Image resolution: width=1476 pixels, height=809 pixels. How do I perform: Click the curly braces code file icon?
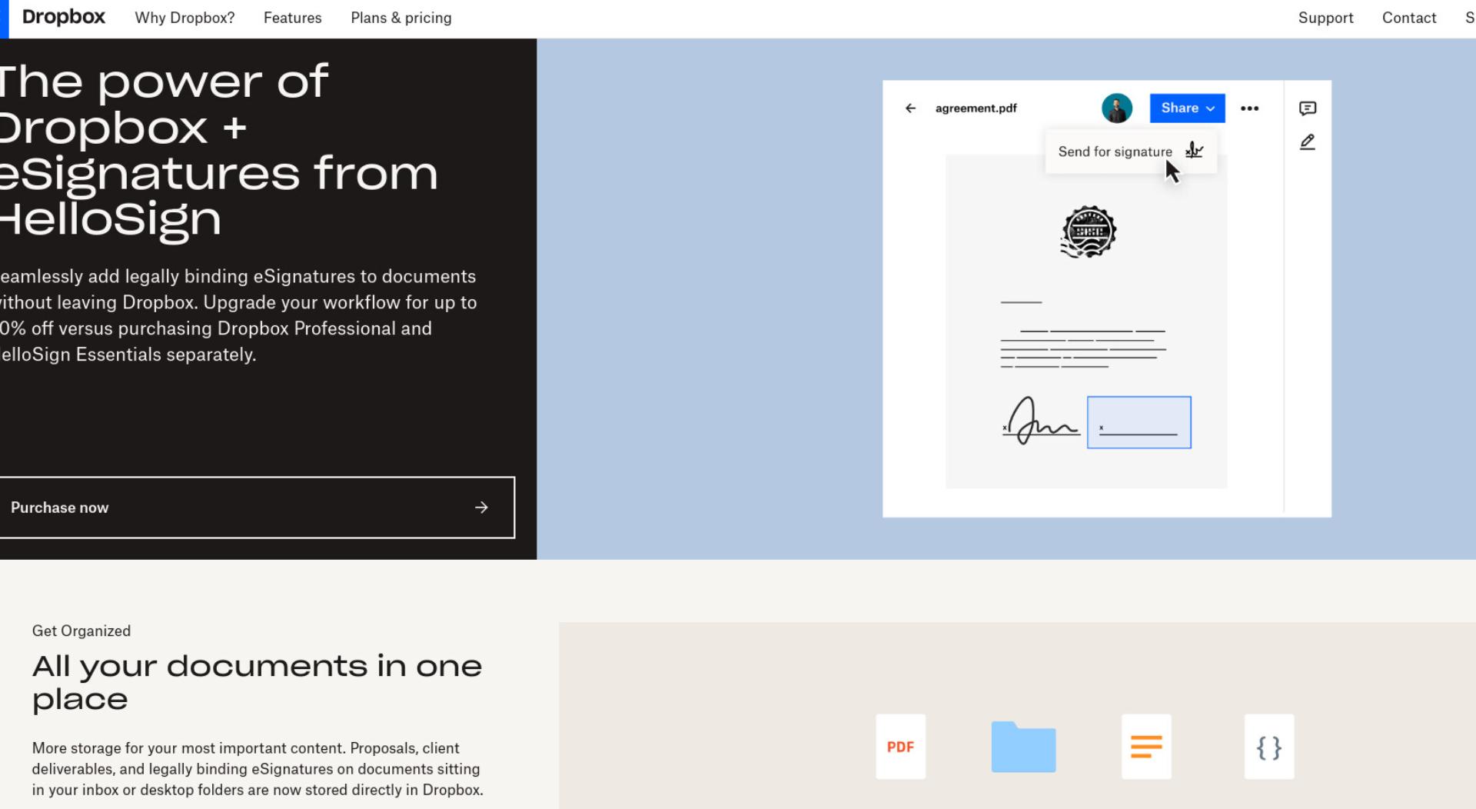(1269, 747)
